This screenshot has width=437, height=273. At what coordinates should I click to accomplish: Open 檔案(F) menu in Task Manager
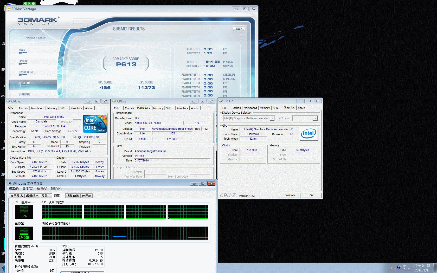[14, 189]
